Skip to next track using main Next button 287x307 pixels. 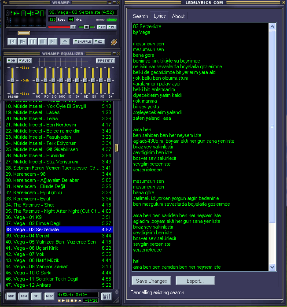point(53,41)
